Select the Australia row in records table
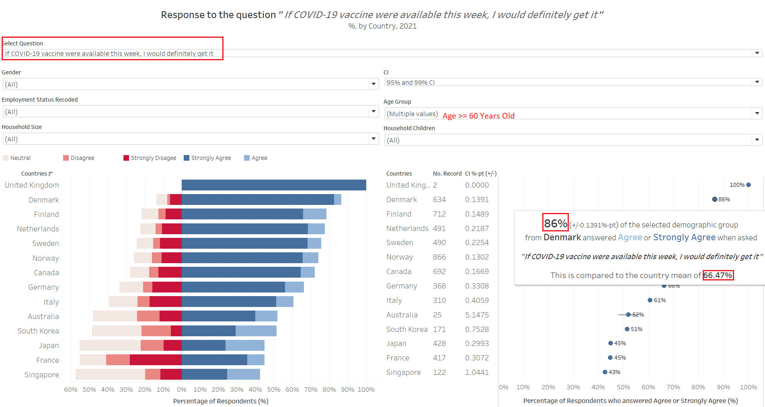This screenshot has width=765, height=407. coord(402,315)
